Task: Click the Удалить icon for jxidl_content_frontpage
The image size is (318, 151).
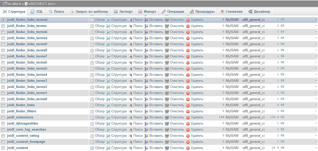Action: pyautogui.click(x=188, y=142)
